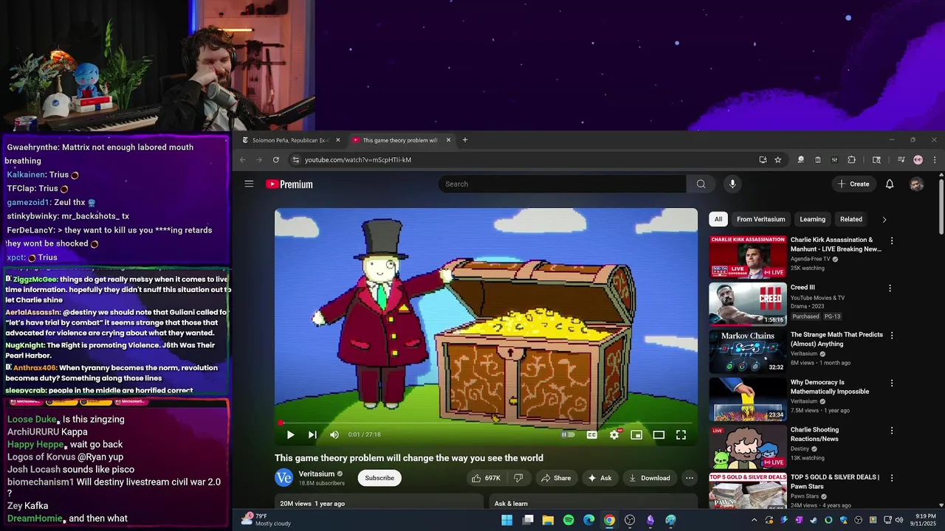Open options menu for Why Democracy video
Image resolution: width=945 pixels, height=531 pixels.
(x=891, y=383)
